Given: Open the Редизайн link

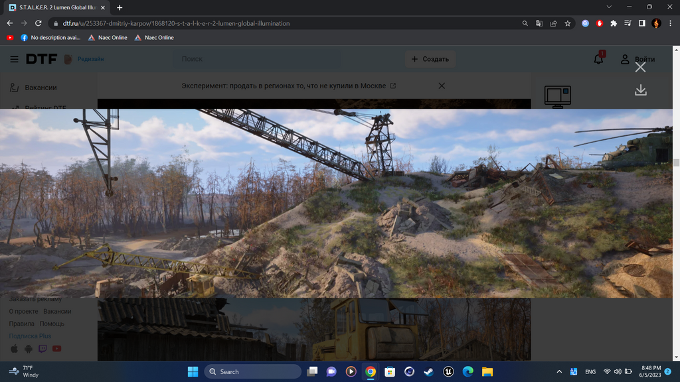Looking at the screenshot, I should click(90, 59).
